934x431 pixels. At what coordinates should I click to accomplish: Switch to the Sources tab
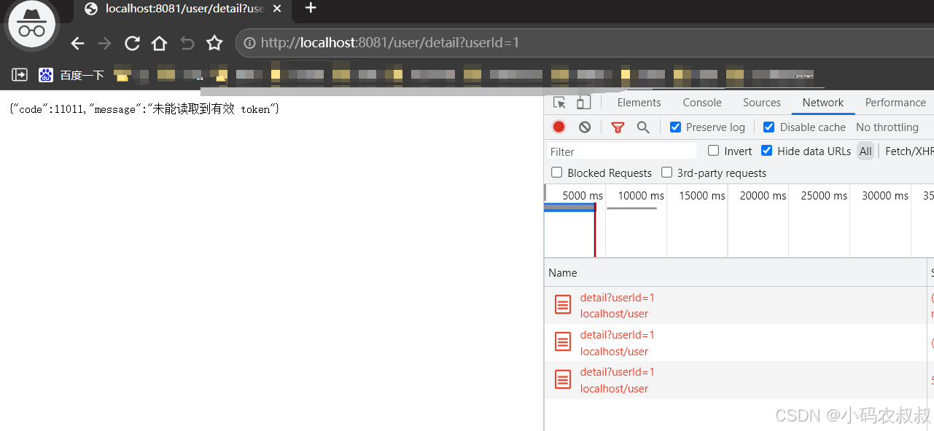(761, 103)
